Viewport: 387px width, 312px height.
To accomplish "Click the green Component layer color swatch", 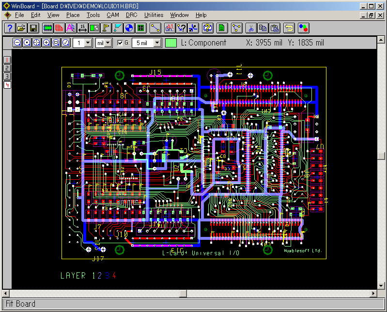I will click(171, 43).
